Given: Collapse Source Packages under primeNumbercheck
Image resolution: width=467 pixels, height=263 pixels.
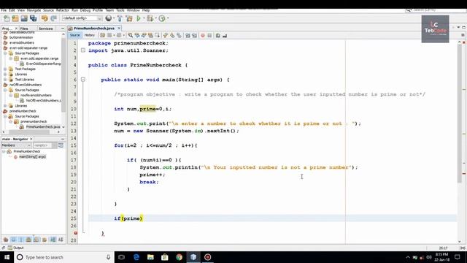Looking at the screenshot, I should [x=5, y=116].
